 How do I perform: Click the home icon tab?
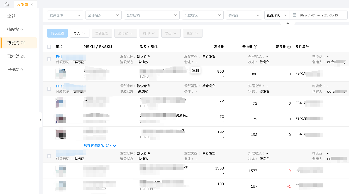[7, 4]
